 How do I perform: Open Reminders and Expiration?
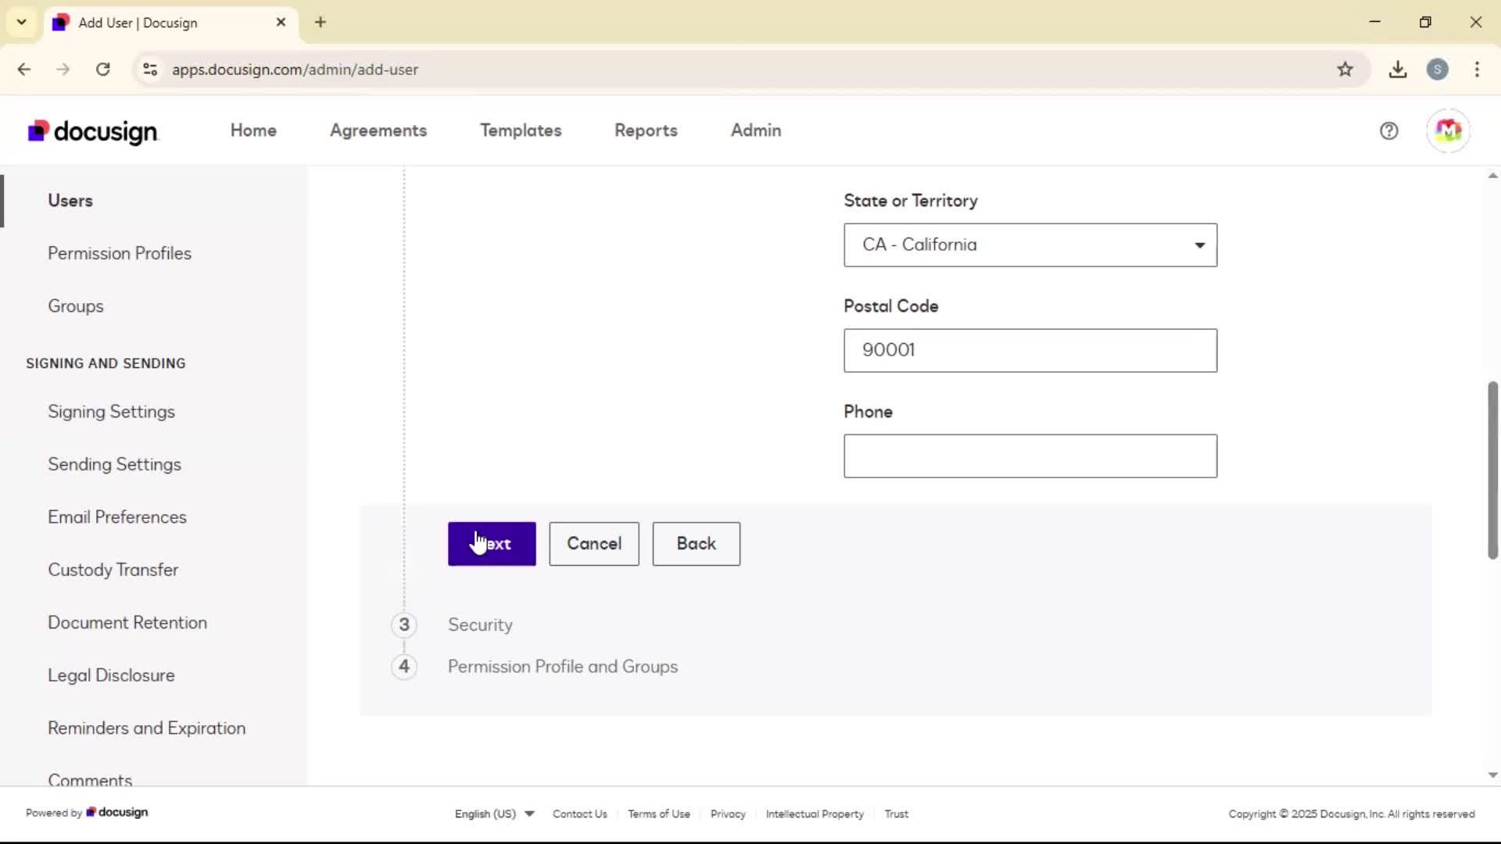tap(147, 728)
